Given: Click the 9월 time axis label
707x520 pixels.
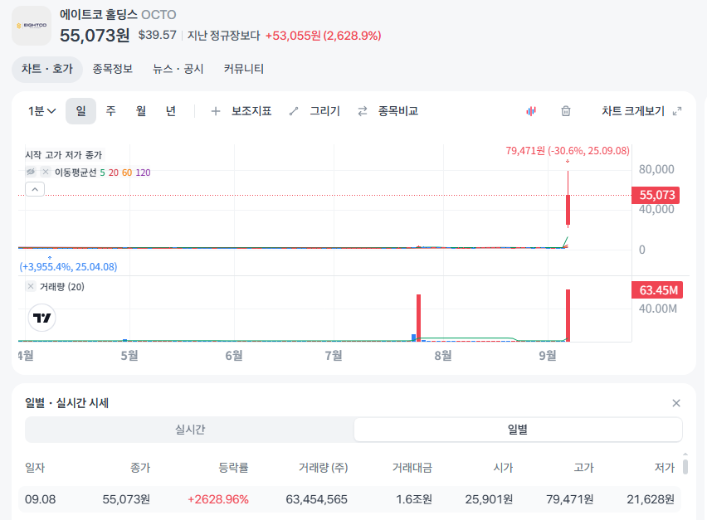Looking at the screenshot, I should (548, 356).
